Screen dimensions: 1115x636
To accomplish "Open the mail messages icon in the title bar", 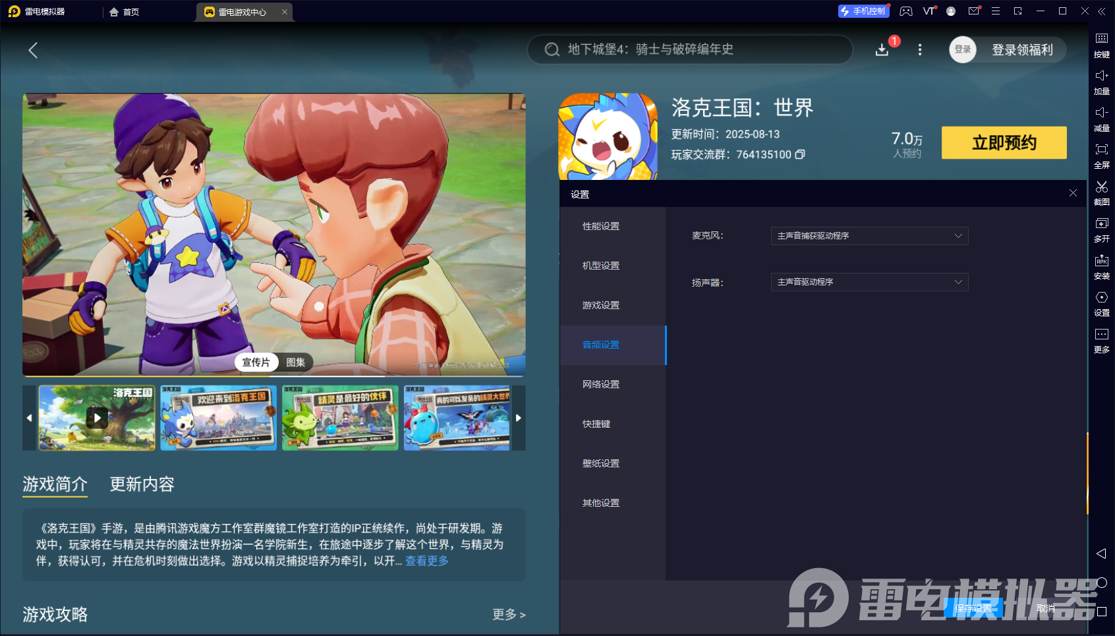I will (974, 11).
